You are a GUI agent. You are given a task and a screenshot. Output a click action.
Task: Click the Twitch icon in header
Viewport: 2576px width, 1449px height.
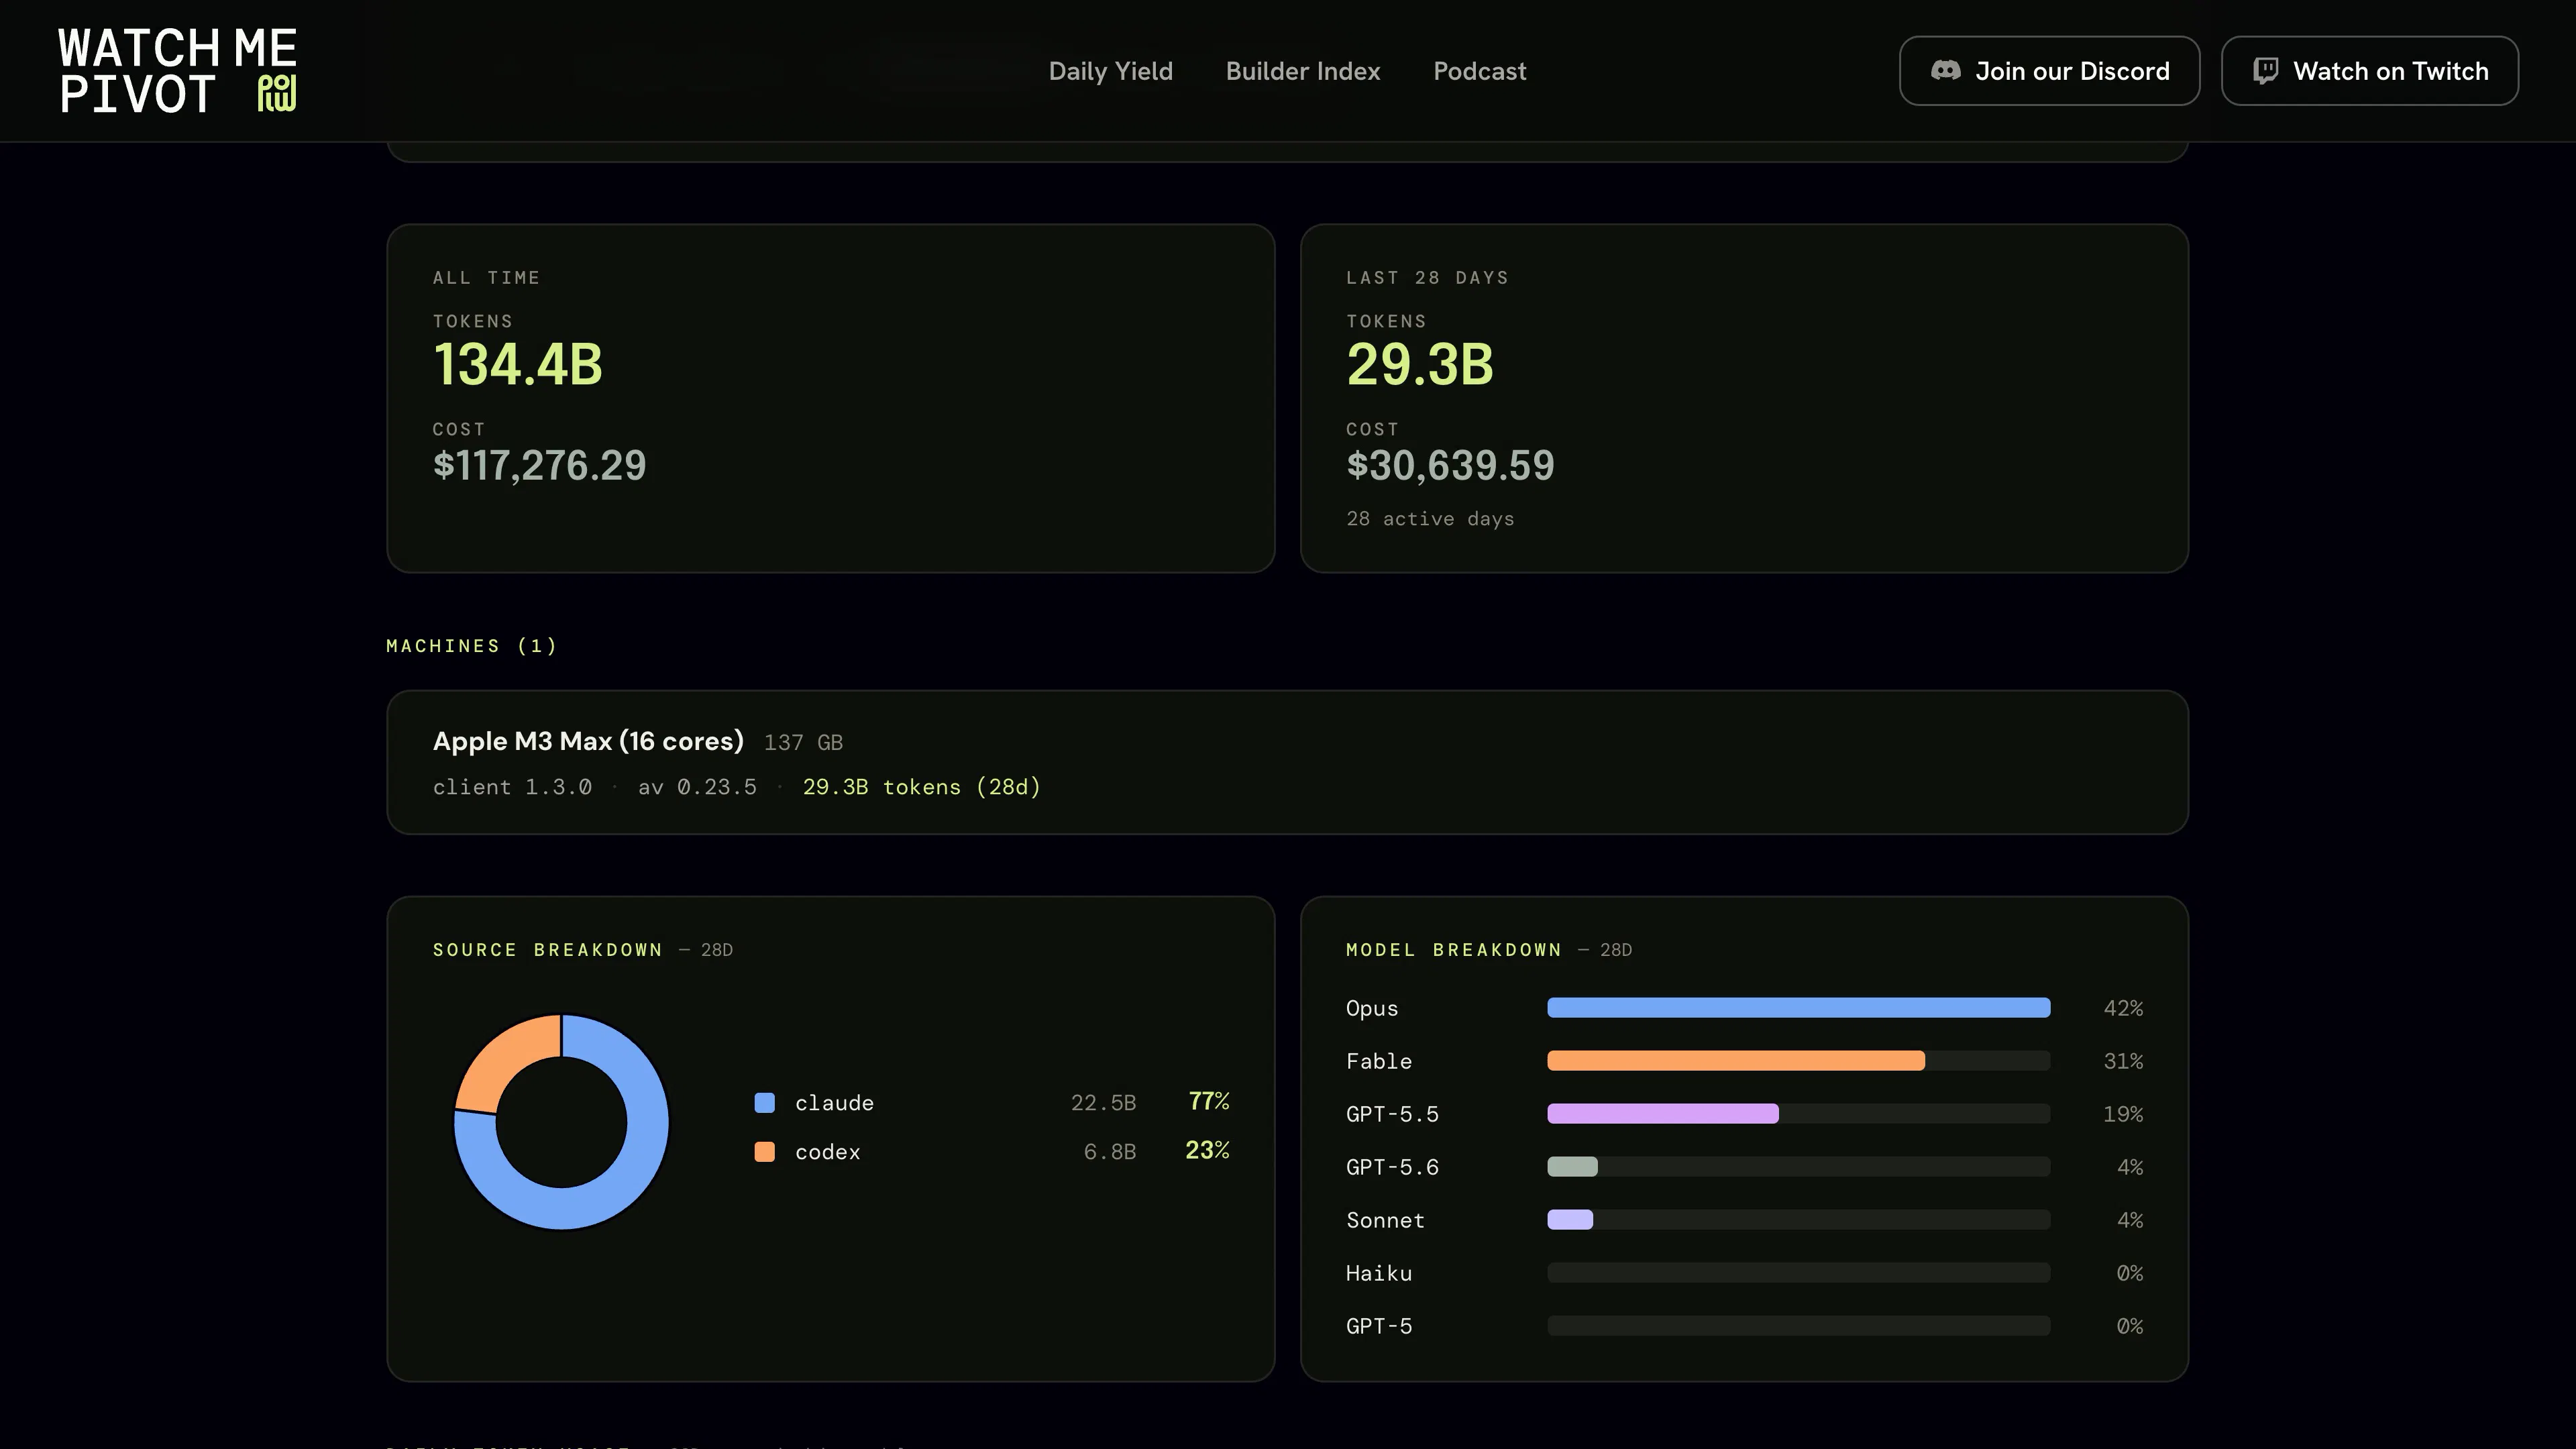point(2265,71)
